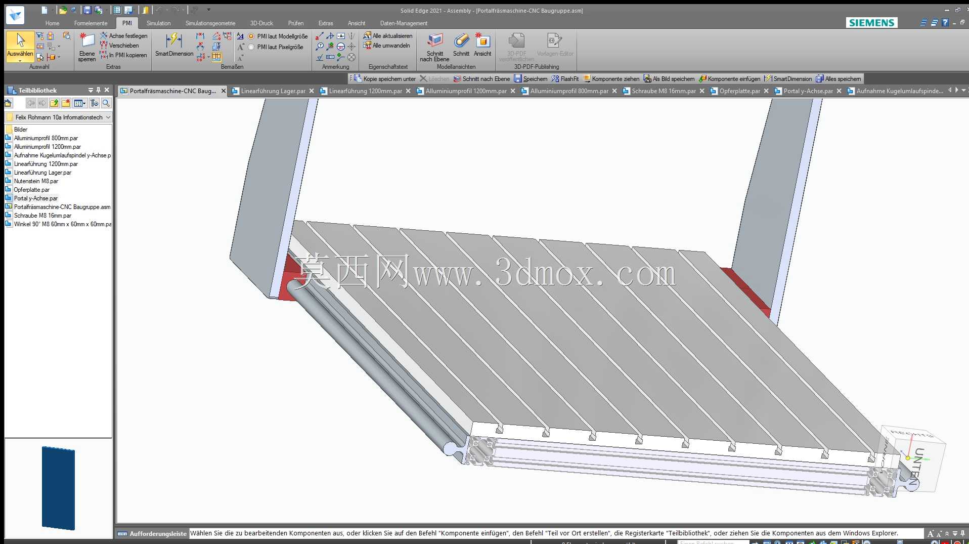Click Komponente ziehen in command bar
Viewport: 969px width, 544px height.
point(611,79)
